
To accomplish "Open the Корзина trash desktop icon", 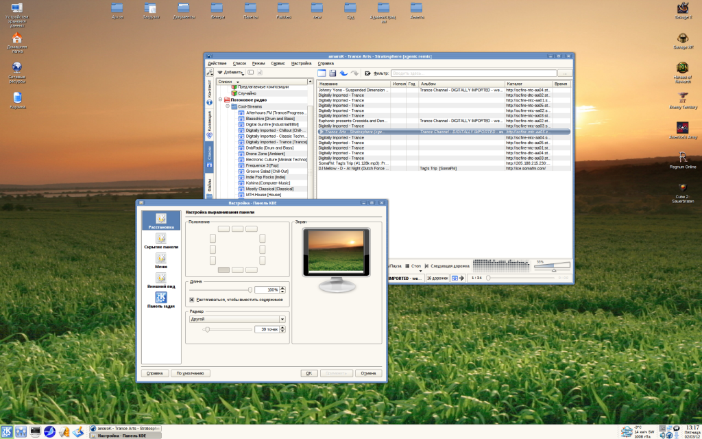I will [x=17, y=100].
